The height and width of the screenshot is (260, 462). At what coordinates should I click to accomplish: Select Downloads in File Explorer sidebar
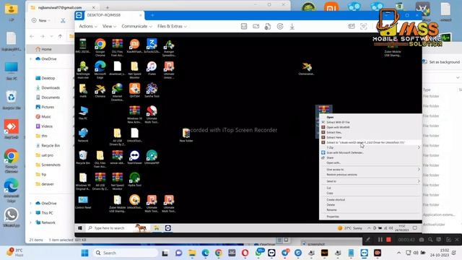point(48,88)
